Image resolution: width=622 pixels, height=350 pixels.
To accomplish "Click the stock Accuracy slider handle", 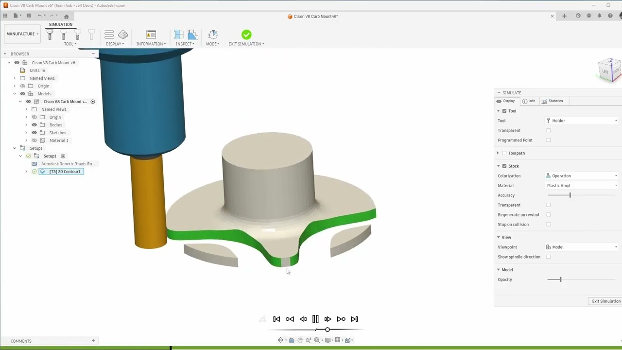I will click(x=570, y=195).
